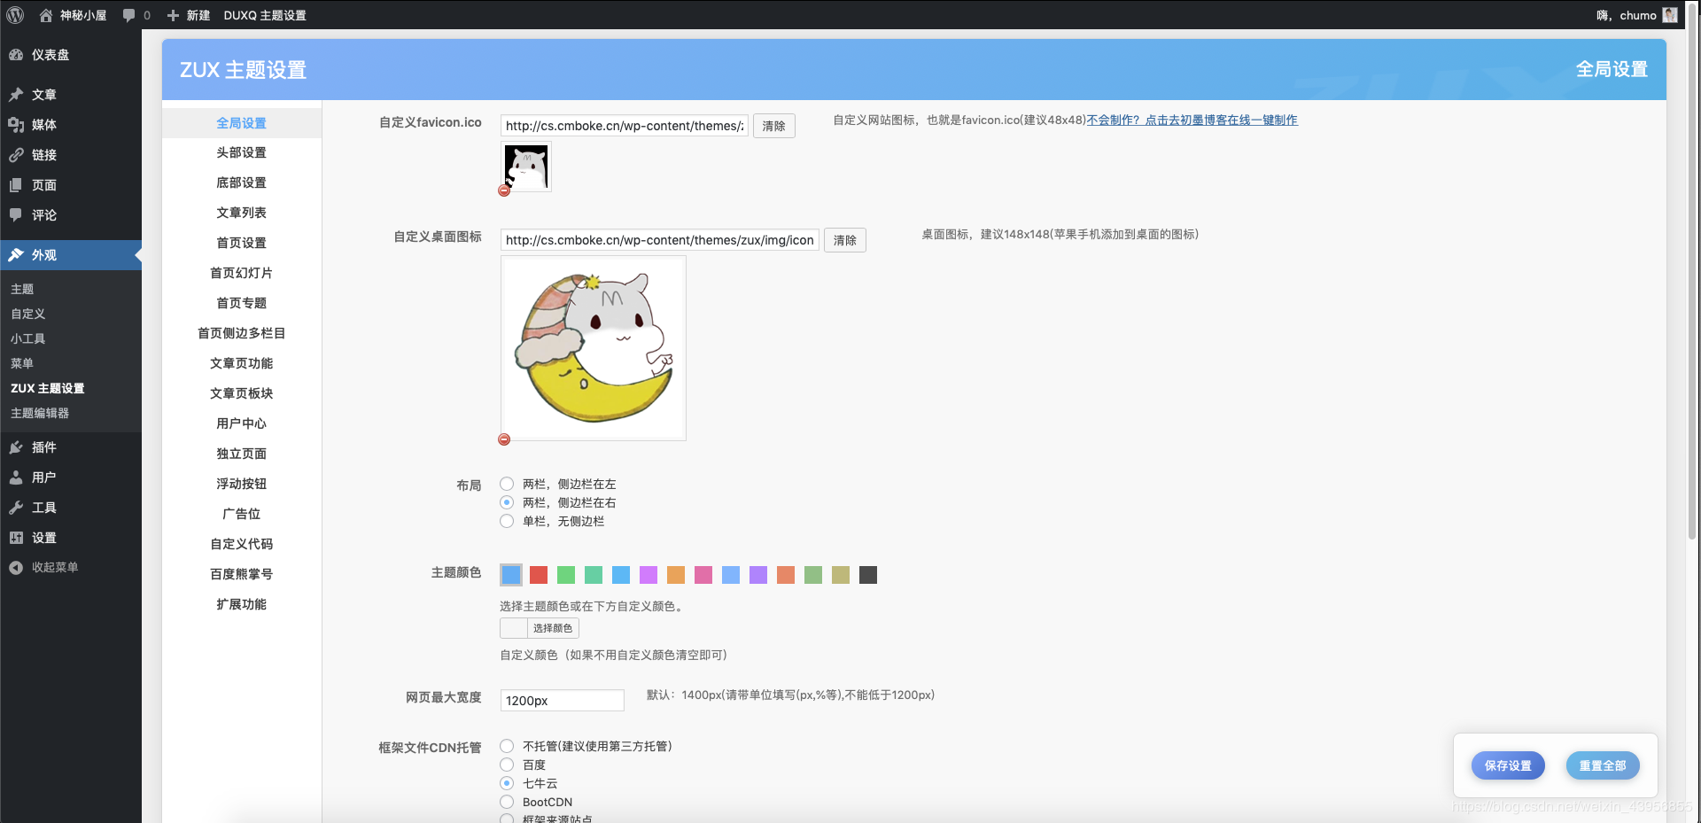Open 小工具 submenu link
Image resolution: width=1701 pixels, height=823 pixels.
(28, 338)
